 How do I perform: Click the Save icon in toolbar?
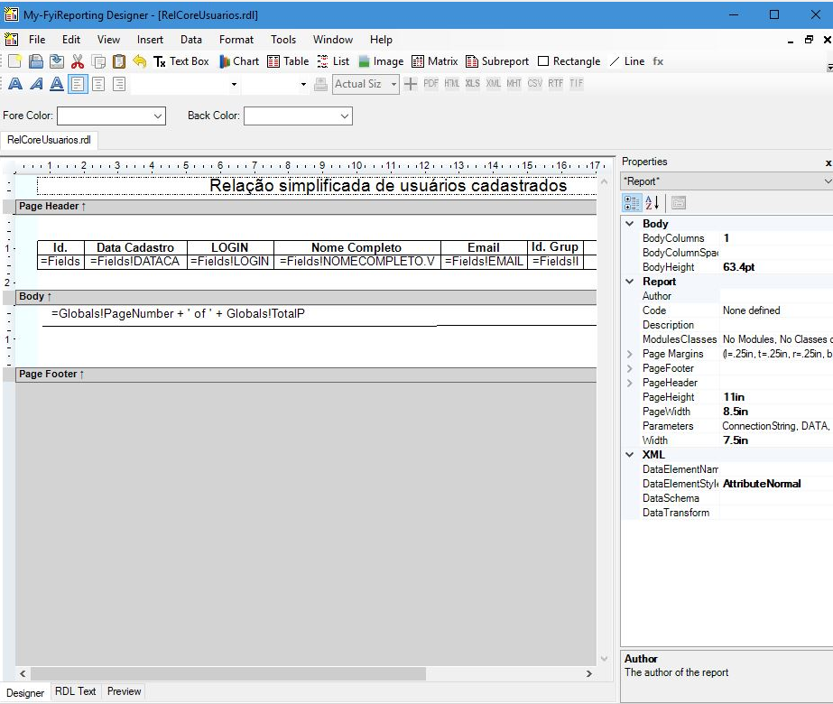tap(36, 61)
